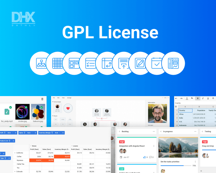Open the Arrange menu in diagram editor
Image resolution: width=216 pixels, height=173 pixels.
tap(69, 98)
